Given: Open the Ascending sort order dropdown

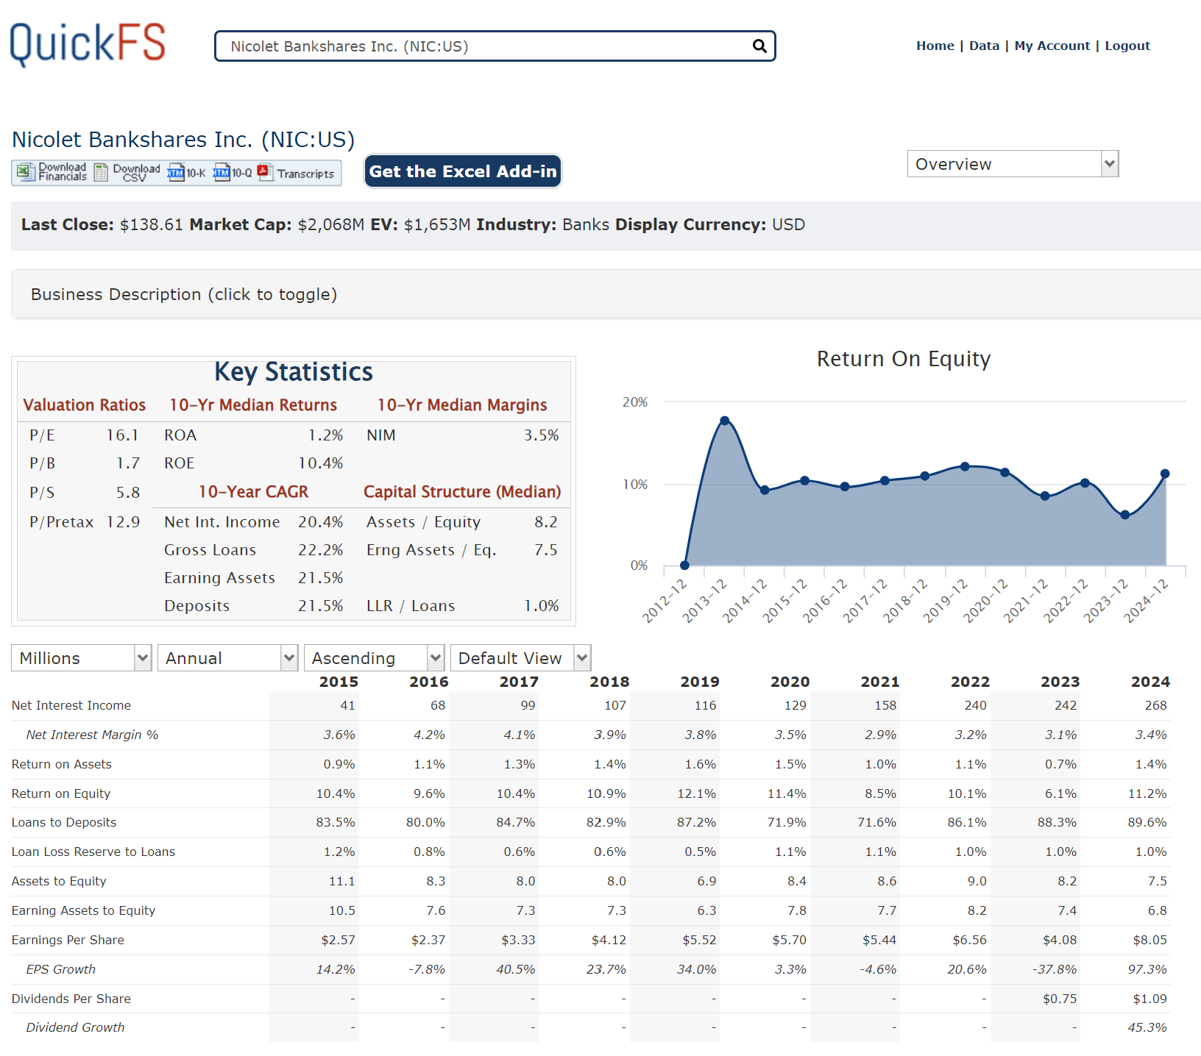Looking at the screenshot, I should pos(374,658).
